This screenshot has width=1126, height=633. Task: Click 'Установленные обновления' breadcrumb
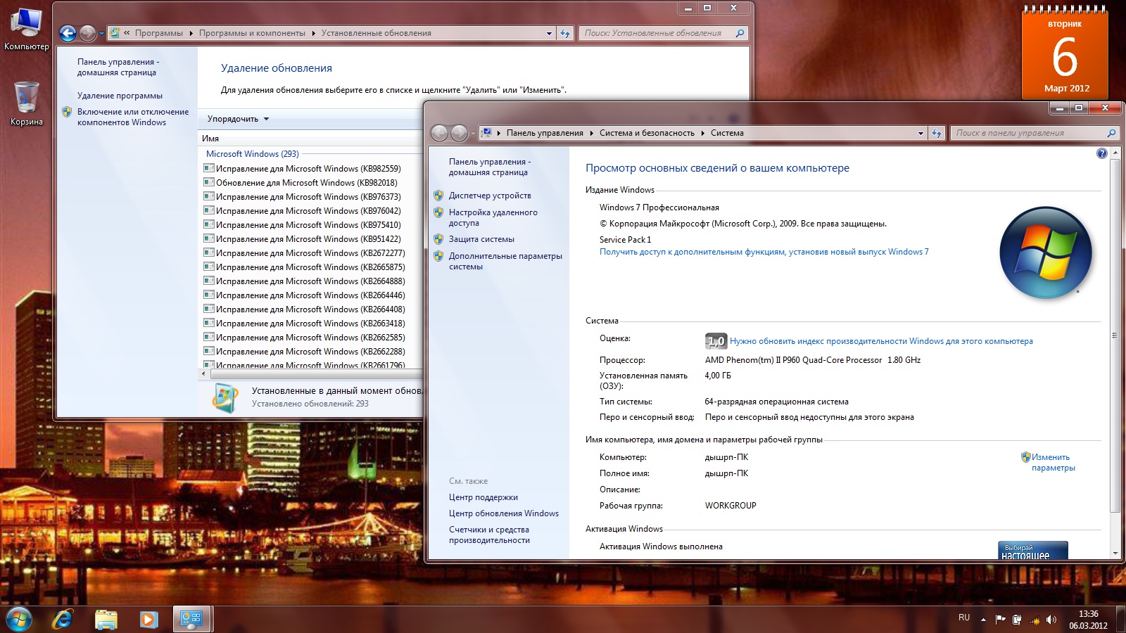point(377,33)
